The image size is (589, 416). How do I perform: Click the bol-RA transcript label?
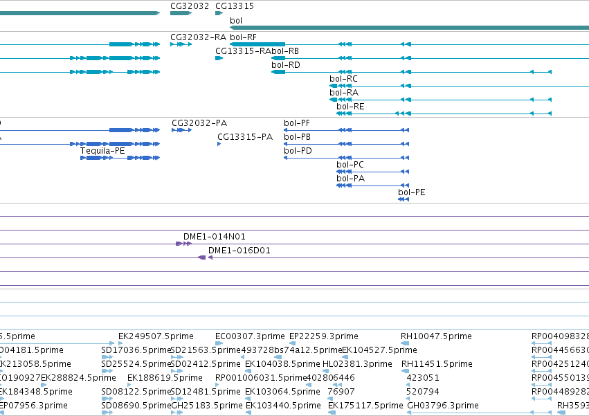(344, 93)
